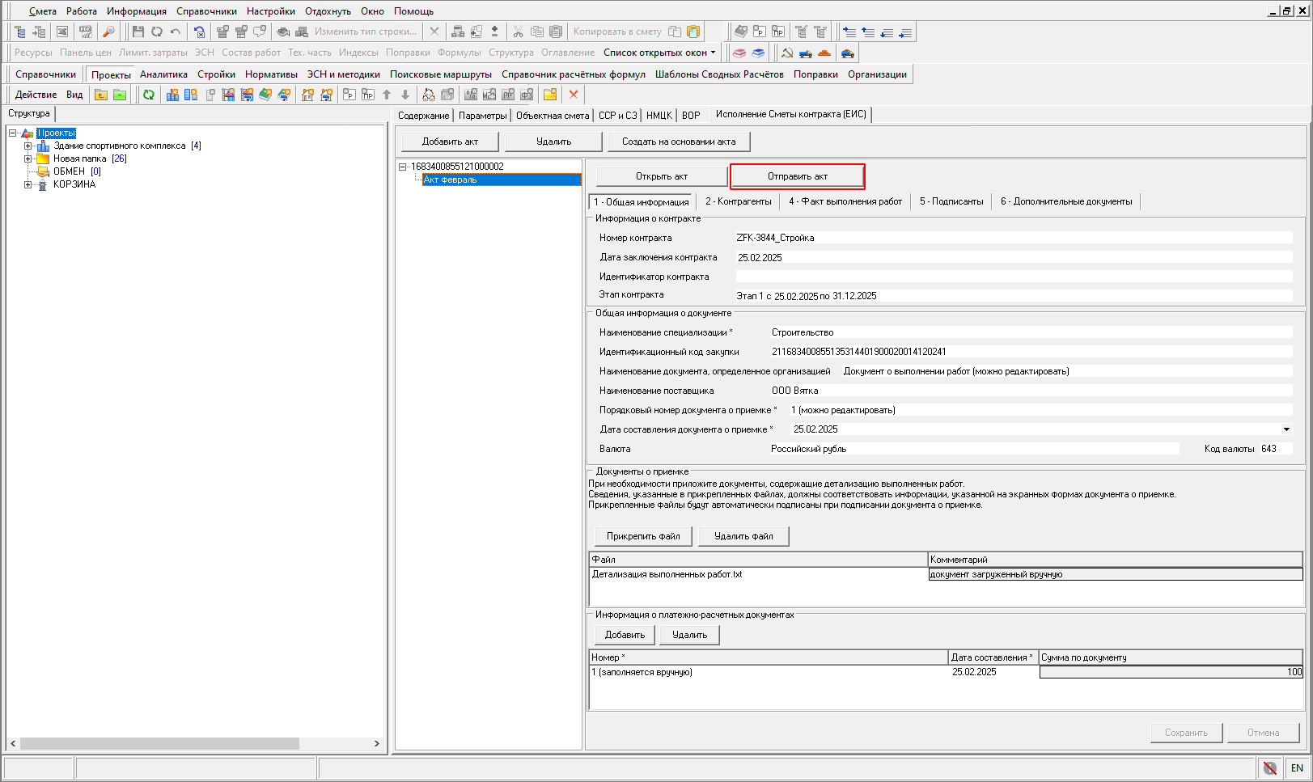This screenshot has height=782, width=1313.
Task: Click the pink books stack icon
Action: tap(739, 53)
